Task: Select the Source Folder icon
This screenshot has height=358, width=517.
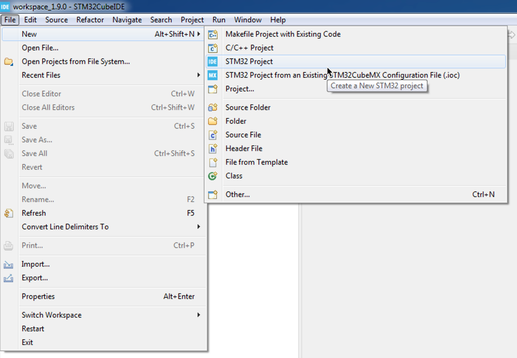Action: click(x=213, y=107)
